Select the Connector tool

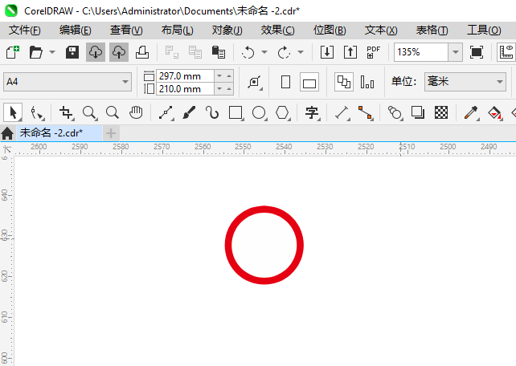(365, 112)
